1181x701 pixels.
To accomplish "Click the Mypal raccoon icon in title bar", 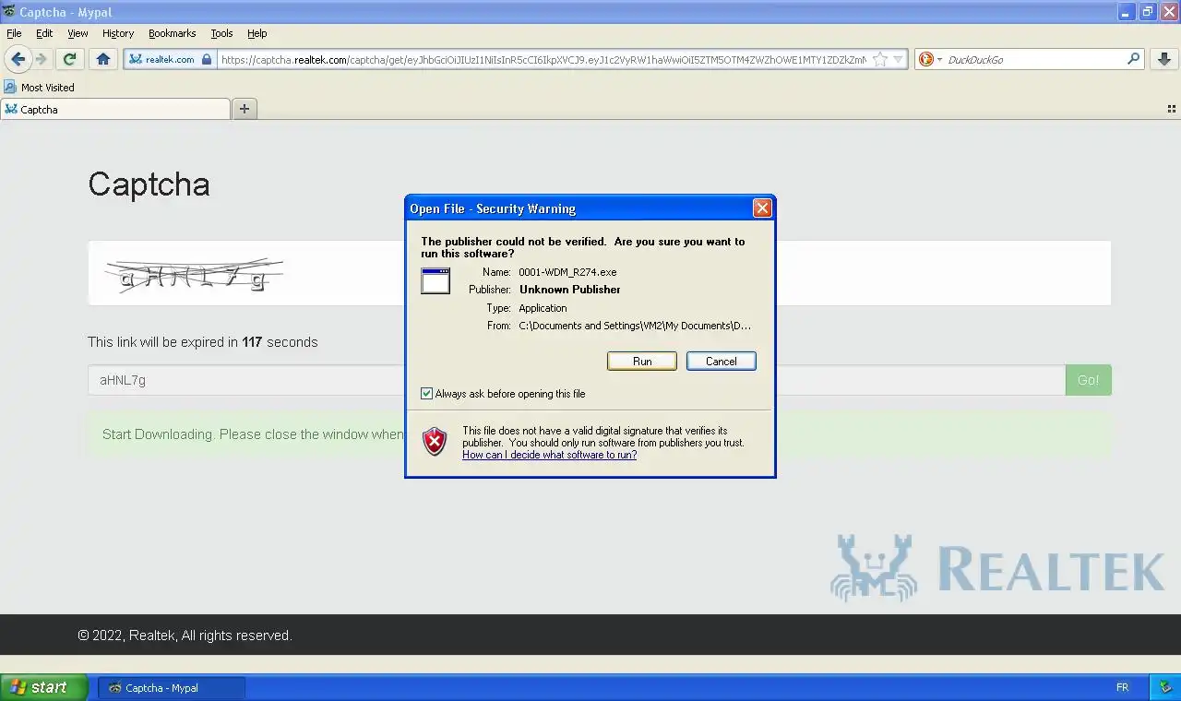I will (9, 12).
